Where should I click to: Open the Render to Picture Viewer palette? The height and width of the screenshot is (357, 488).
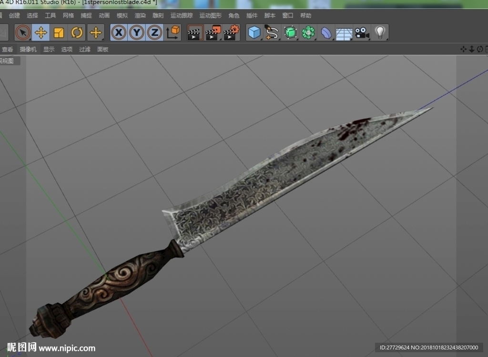coord(213,32)
